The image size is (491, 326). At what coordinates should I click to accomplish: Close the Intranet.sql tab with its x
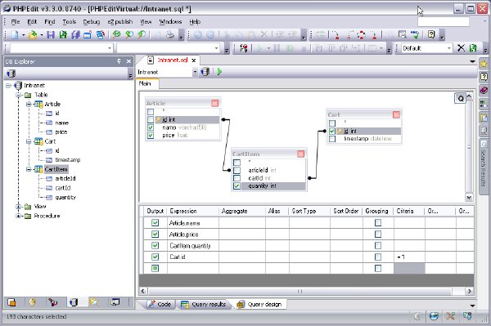[194, 60]
